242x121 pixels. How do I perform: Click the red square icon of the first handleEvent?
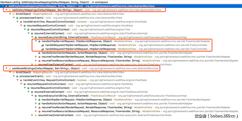tap(21, 22)
